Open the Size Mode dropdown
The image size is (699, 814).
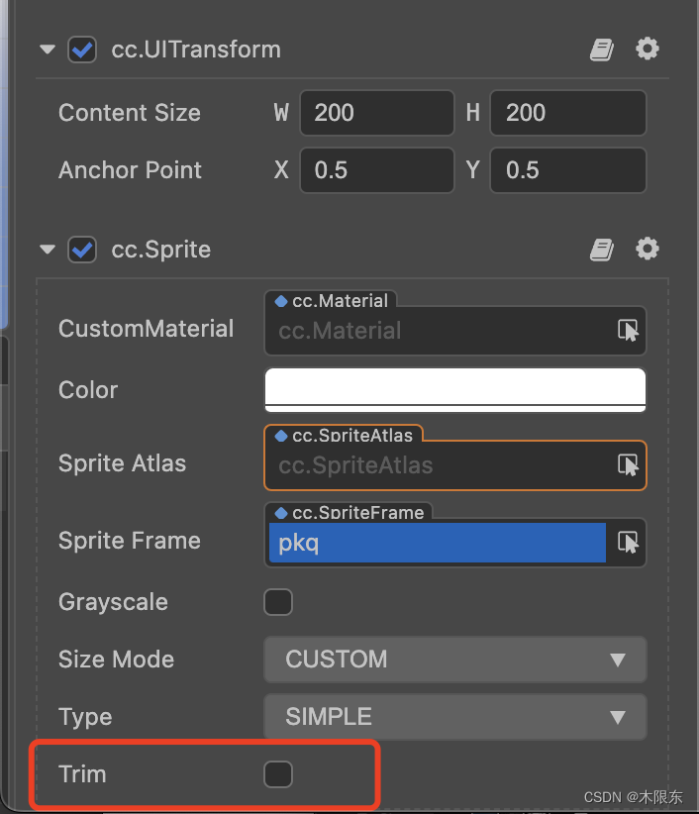tap(455, 660)
